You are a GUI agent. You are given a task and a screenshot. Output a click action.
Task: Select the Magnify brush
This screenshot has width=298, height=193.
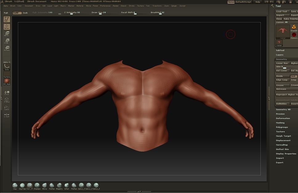coord(59,186)
